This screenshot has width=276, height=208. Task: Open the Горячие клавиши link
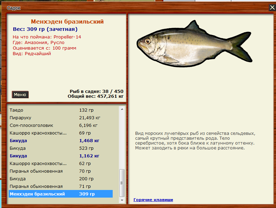(153, 200)
